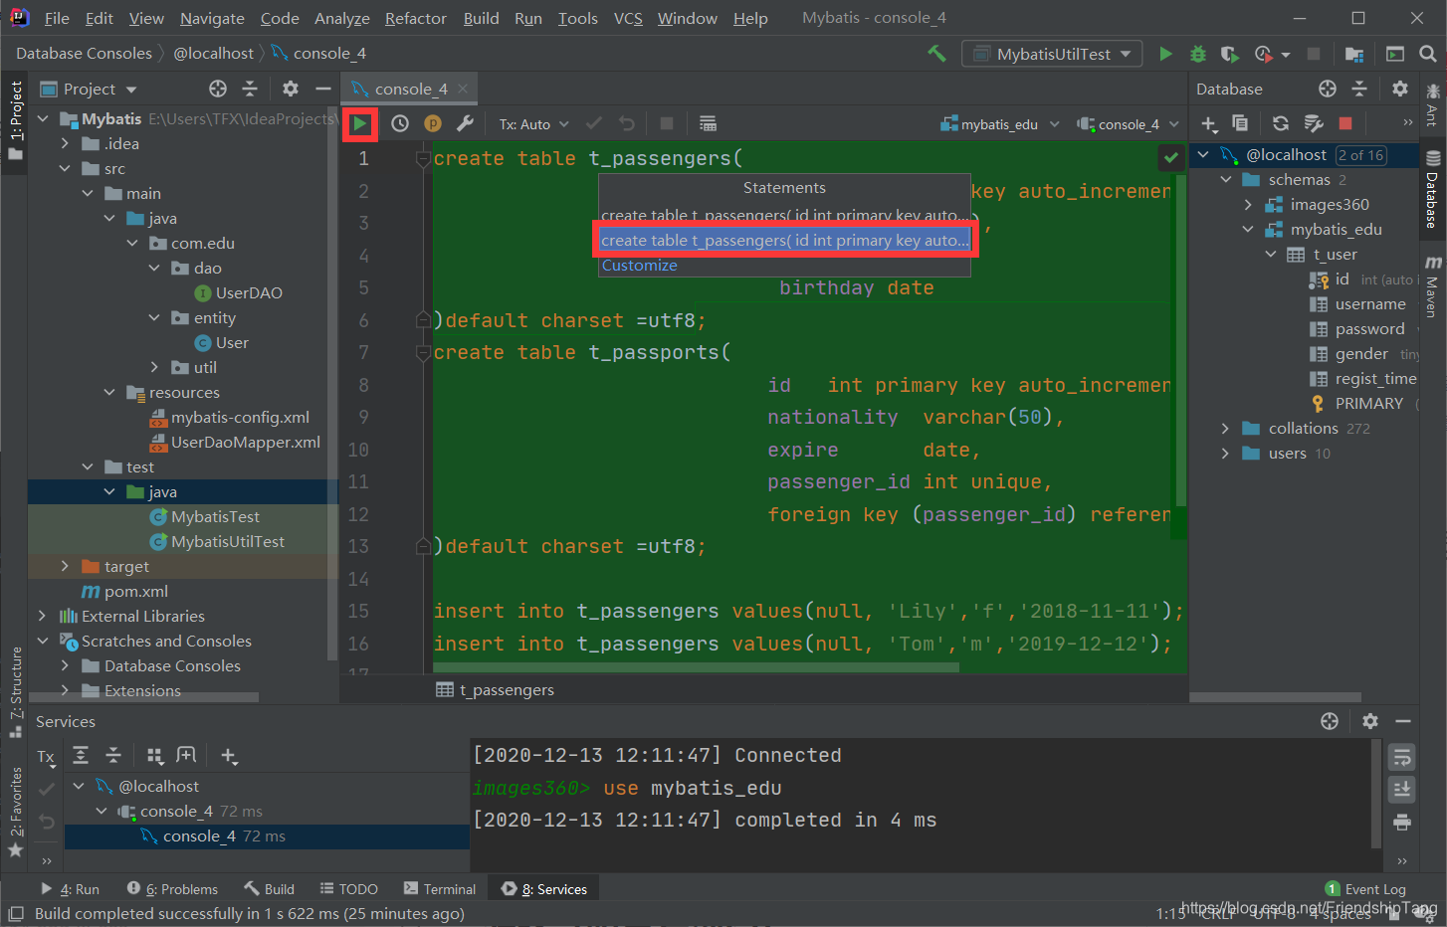Open the Navigate menu
The image size is (1447, 927).
tap(212, 18)
